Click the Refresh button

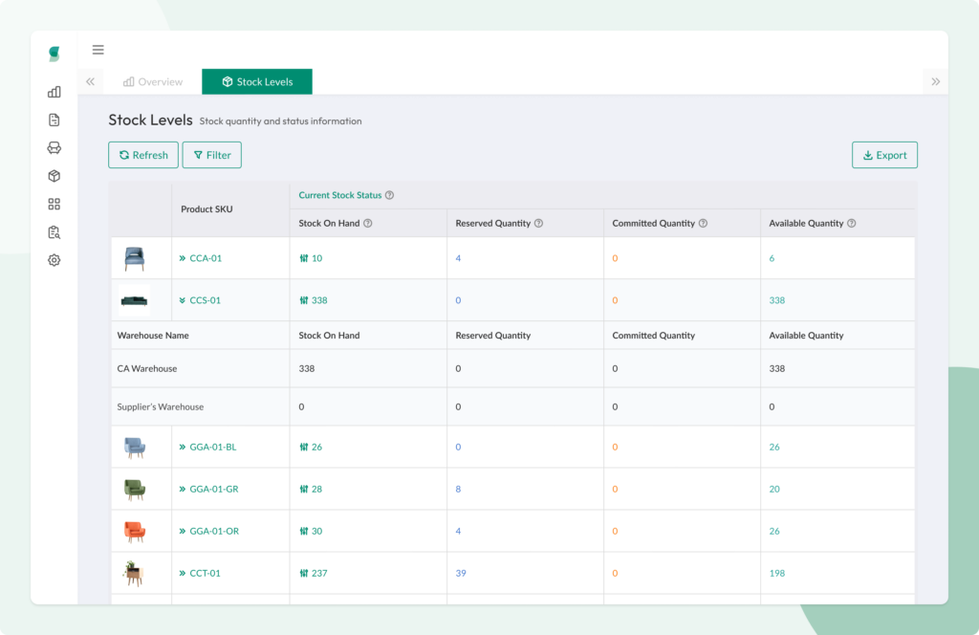(x=143, y=155)
